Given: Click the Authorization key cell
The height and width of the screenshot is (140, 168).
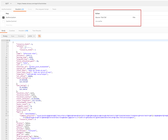Looking at the screenshot, I should click(11, 17).
